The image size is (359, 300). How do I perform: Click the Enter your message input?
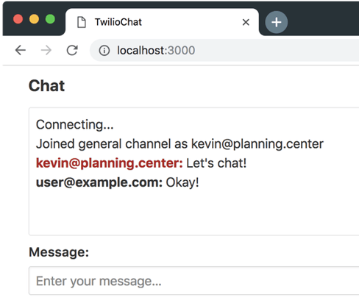[x=193, y=281]
